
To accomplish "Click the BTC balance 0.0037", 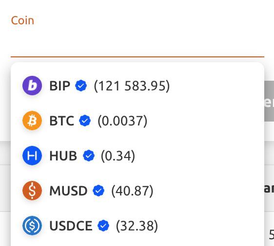I will 122,121.
